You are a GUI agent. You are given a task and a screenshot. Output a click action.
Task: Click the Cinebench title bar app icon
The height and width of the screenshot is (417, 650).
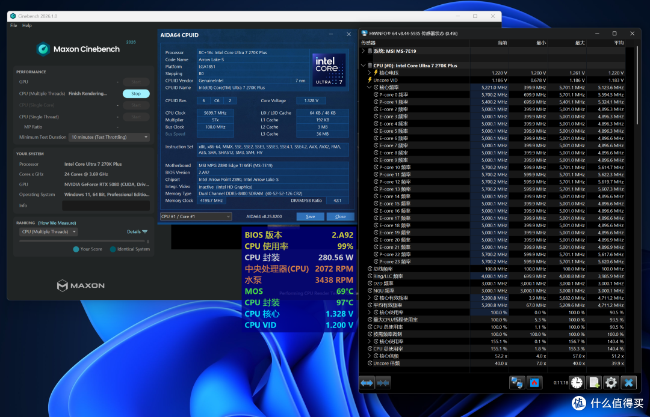[13, 16]
